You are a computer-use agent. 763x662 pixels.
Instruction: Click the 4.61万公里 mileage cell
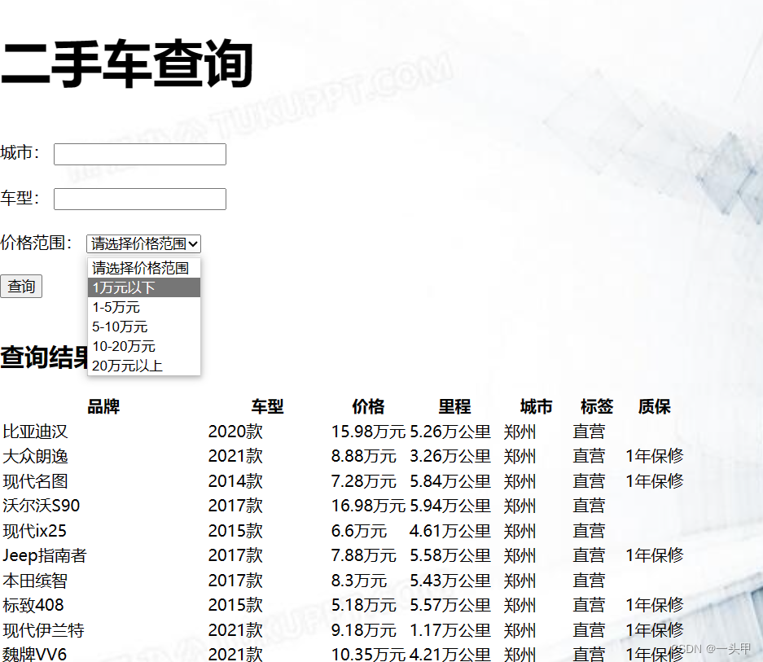point(450,531)
